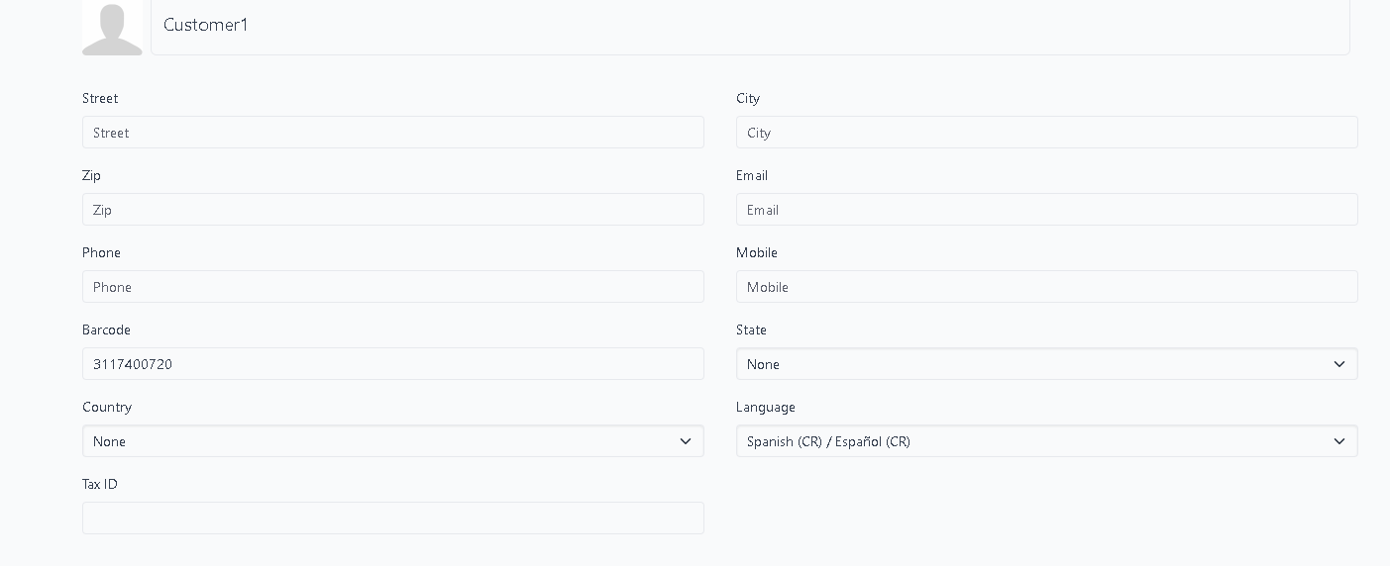Click into the Mobile input field
The width and height of the screenshot is (1390, 566).
pos(1046,287)
